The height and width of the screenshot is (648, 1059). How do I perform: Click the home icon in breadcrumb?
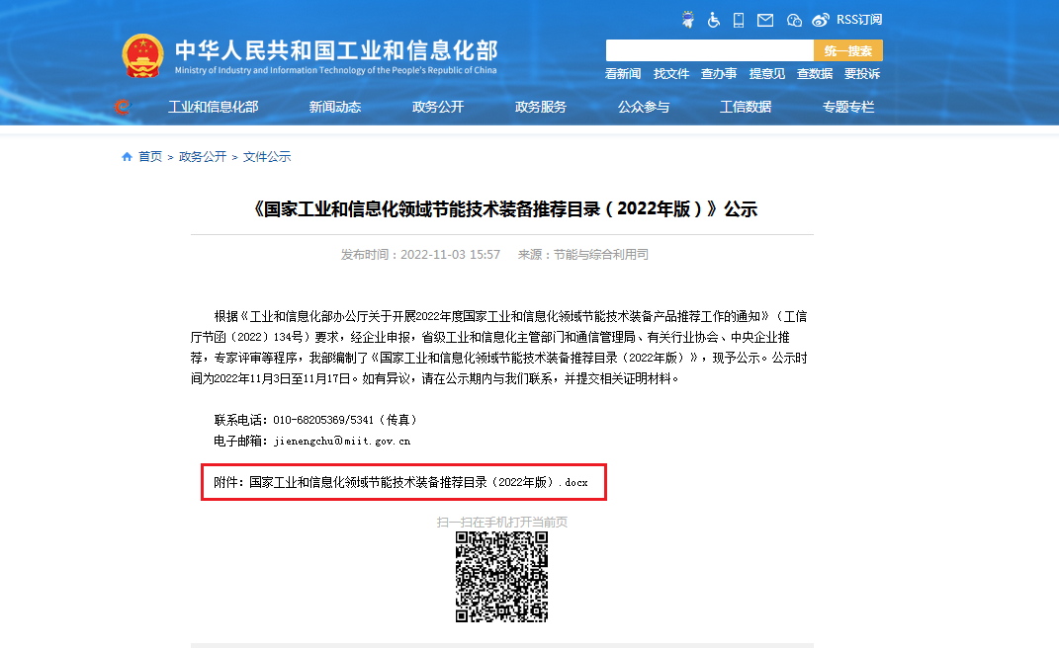point(127,157)
